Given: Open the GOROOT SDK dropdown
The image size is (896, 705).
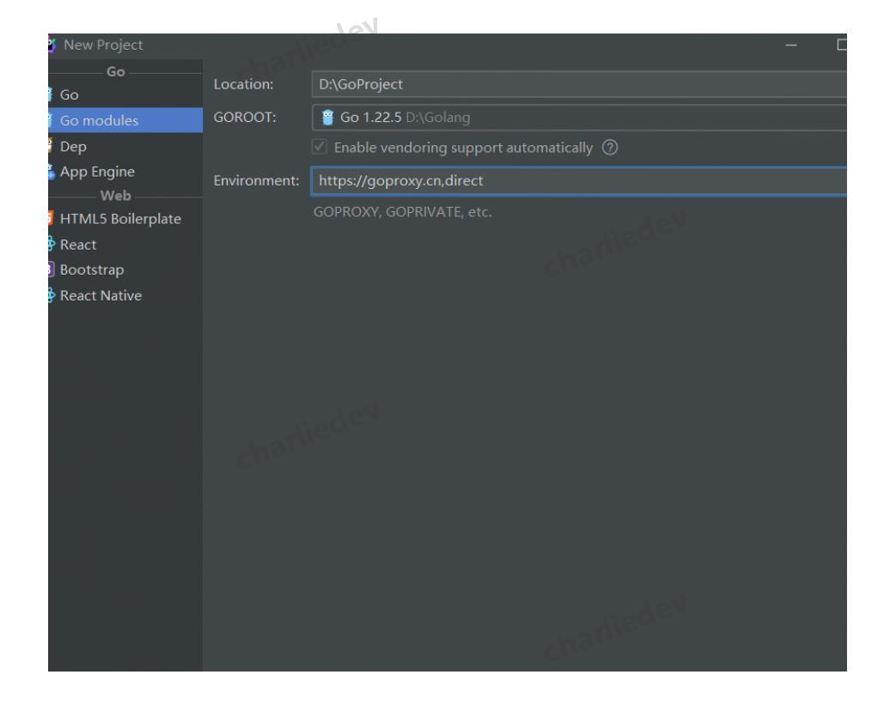Looking at the screenshot, I should (x=579, y=117).
